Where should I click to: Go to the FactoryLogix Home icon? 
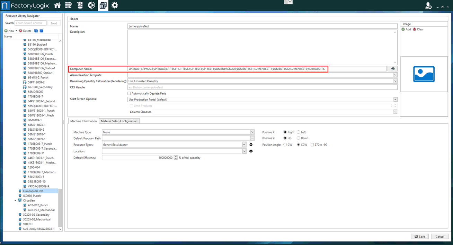coord(57,5)
